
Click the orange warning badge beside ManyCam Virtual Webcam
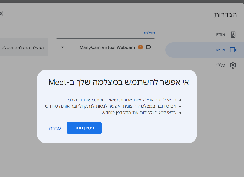coord(140,47)
